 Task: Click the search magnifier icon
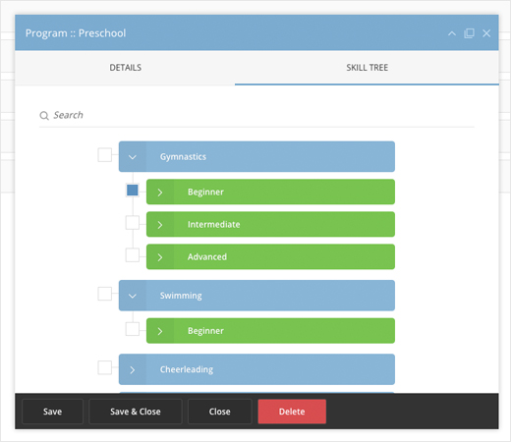[x=44, y=116]
